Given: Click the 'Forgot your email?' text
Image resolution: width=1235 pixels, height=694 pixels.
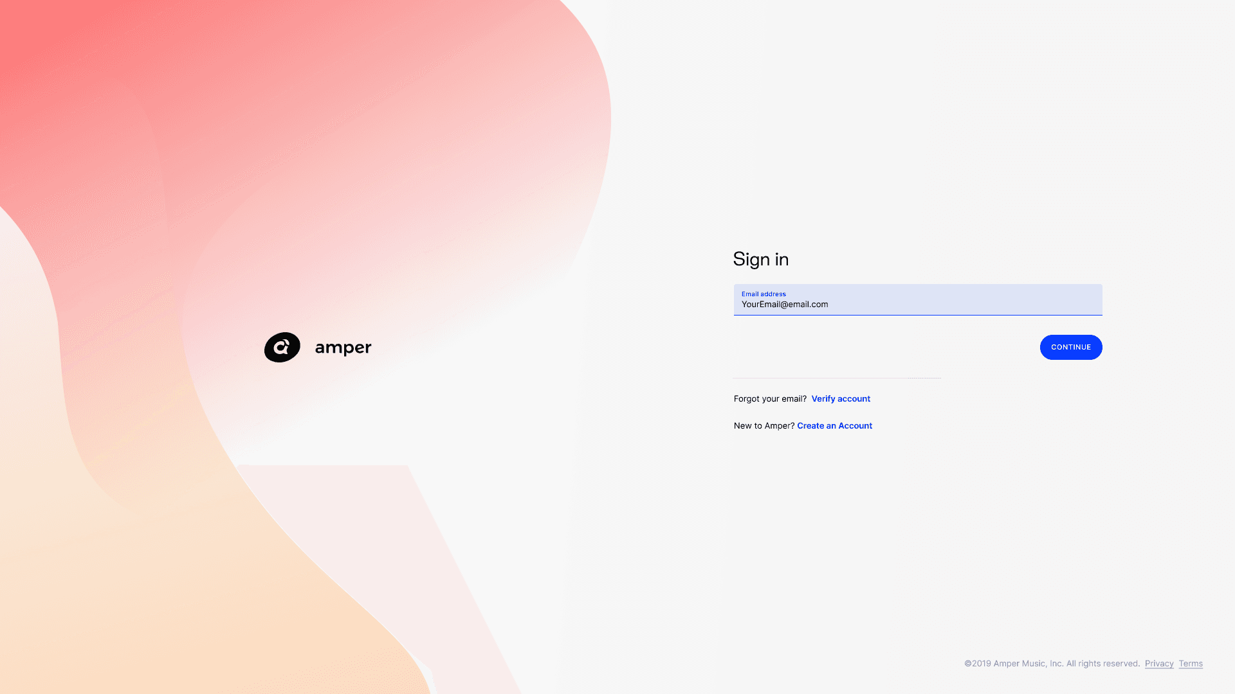Looking at the screenshot, I should (769, 399).
